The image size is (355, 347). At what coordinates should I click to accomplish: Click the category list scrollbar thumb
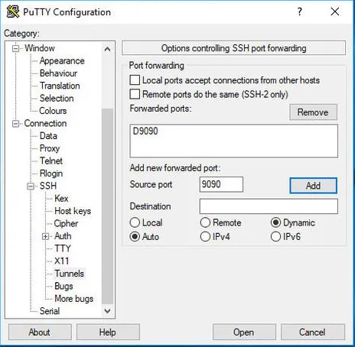(107, 206)
